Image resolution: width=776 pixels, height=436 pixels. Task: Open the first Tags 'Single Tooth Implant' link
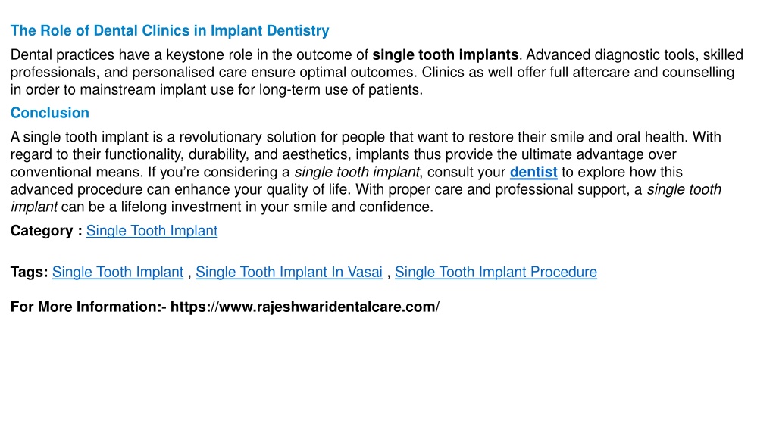[x=117, y=272]
